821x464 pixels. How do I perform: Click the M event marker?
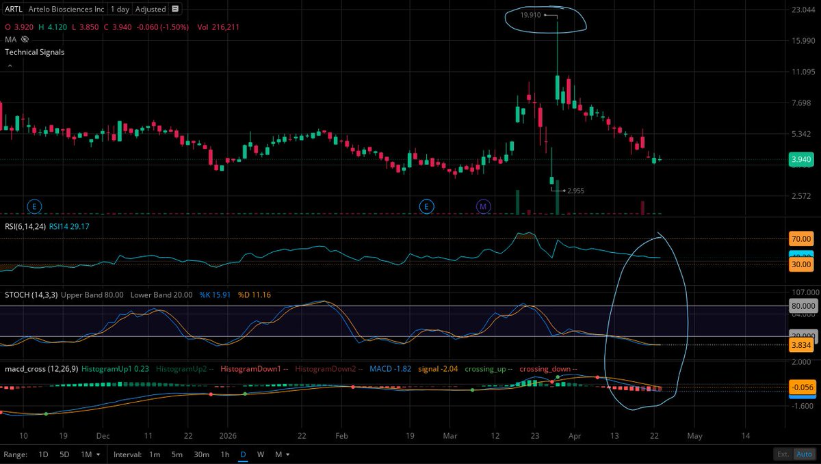(x=484, y=205)
